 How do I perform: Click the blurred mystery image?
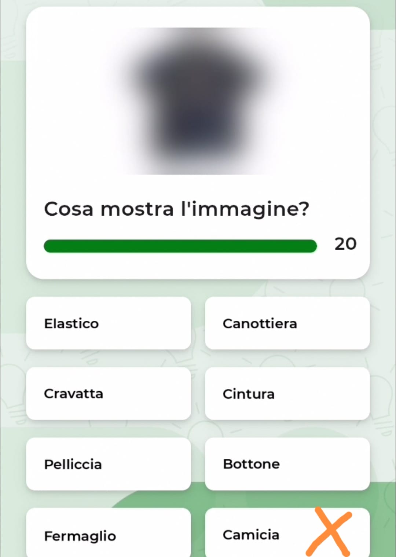[198, 101]
